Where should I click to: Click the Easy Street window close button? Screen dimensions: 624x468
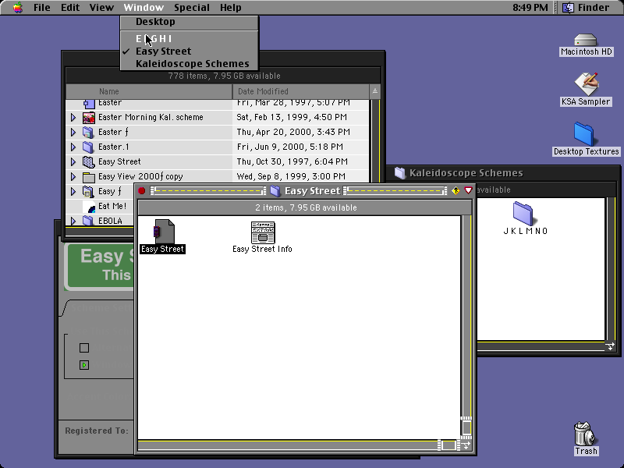click(141, 190)
